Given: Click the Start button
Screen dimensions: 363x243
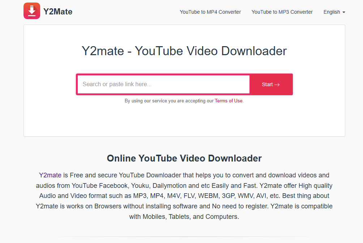Looking at the screenshot, I should coord(271,84).
